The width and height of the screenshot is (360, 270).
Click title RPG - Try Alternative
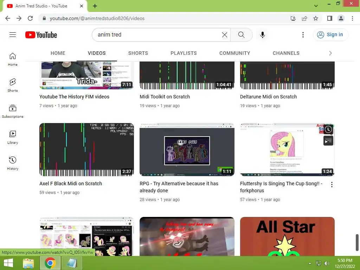tap(179, 187)
